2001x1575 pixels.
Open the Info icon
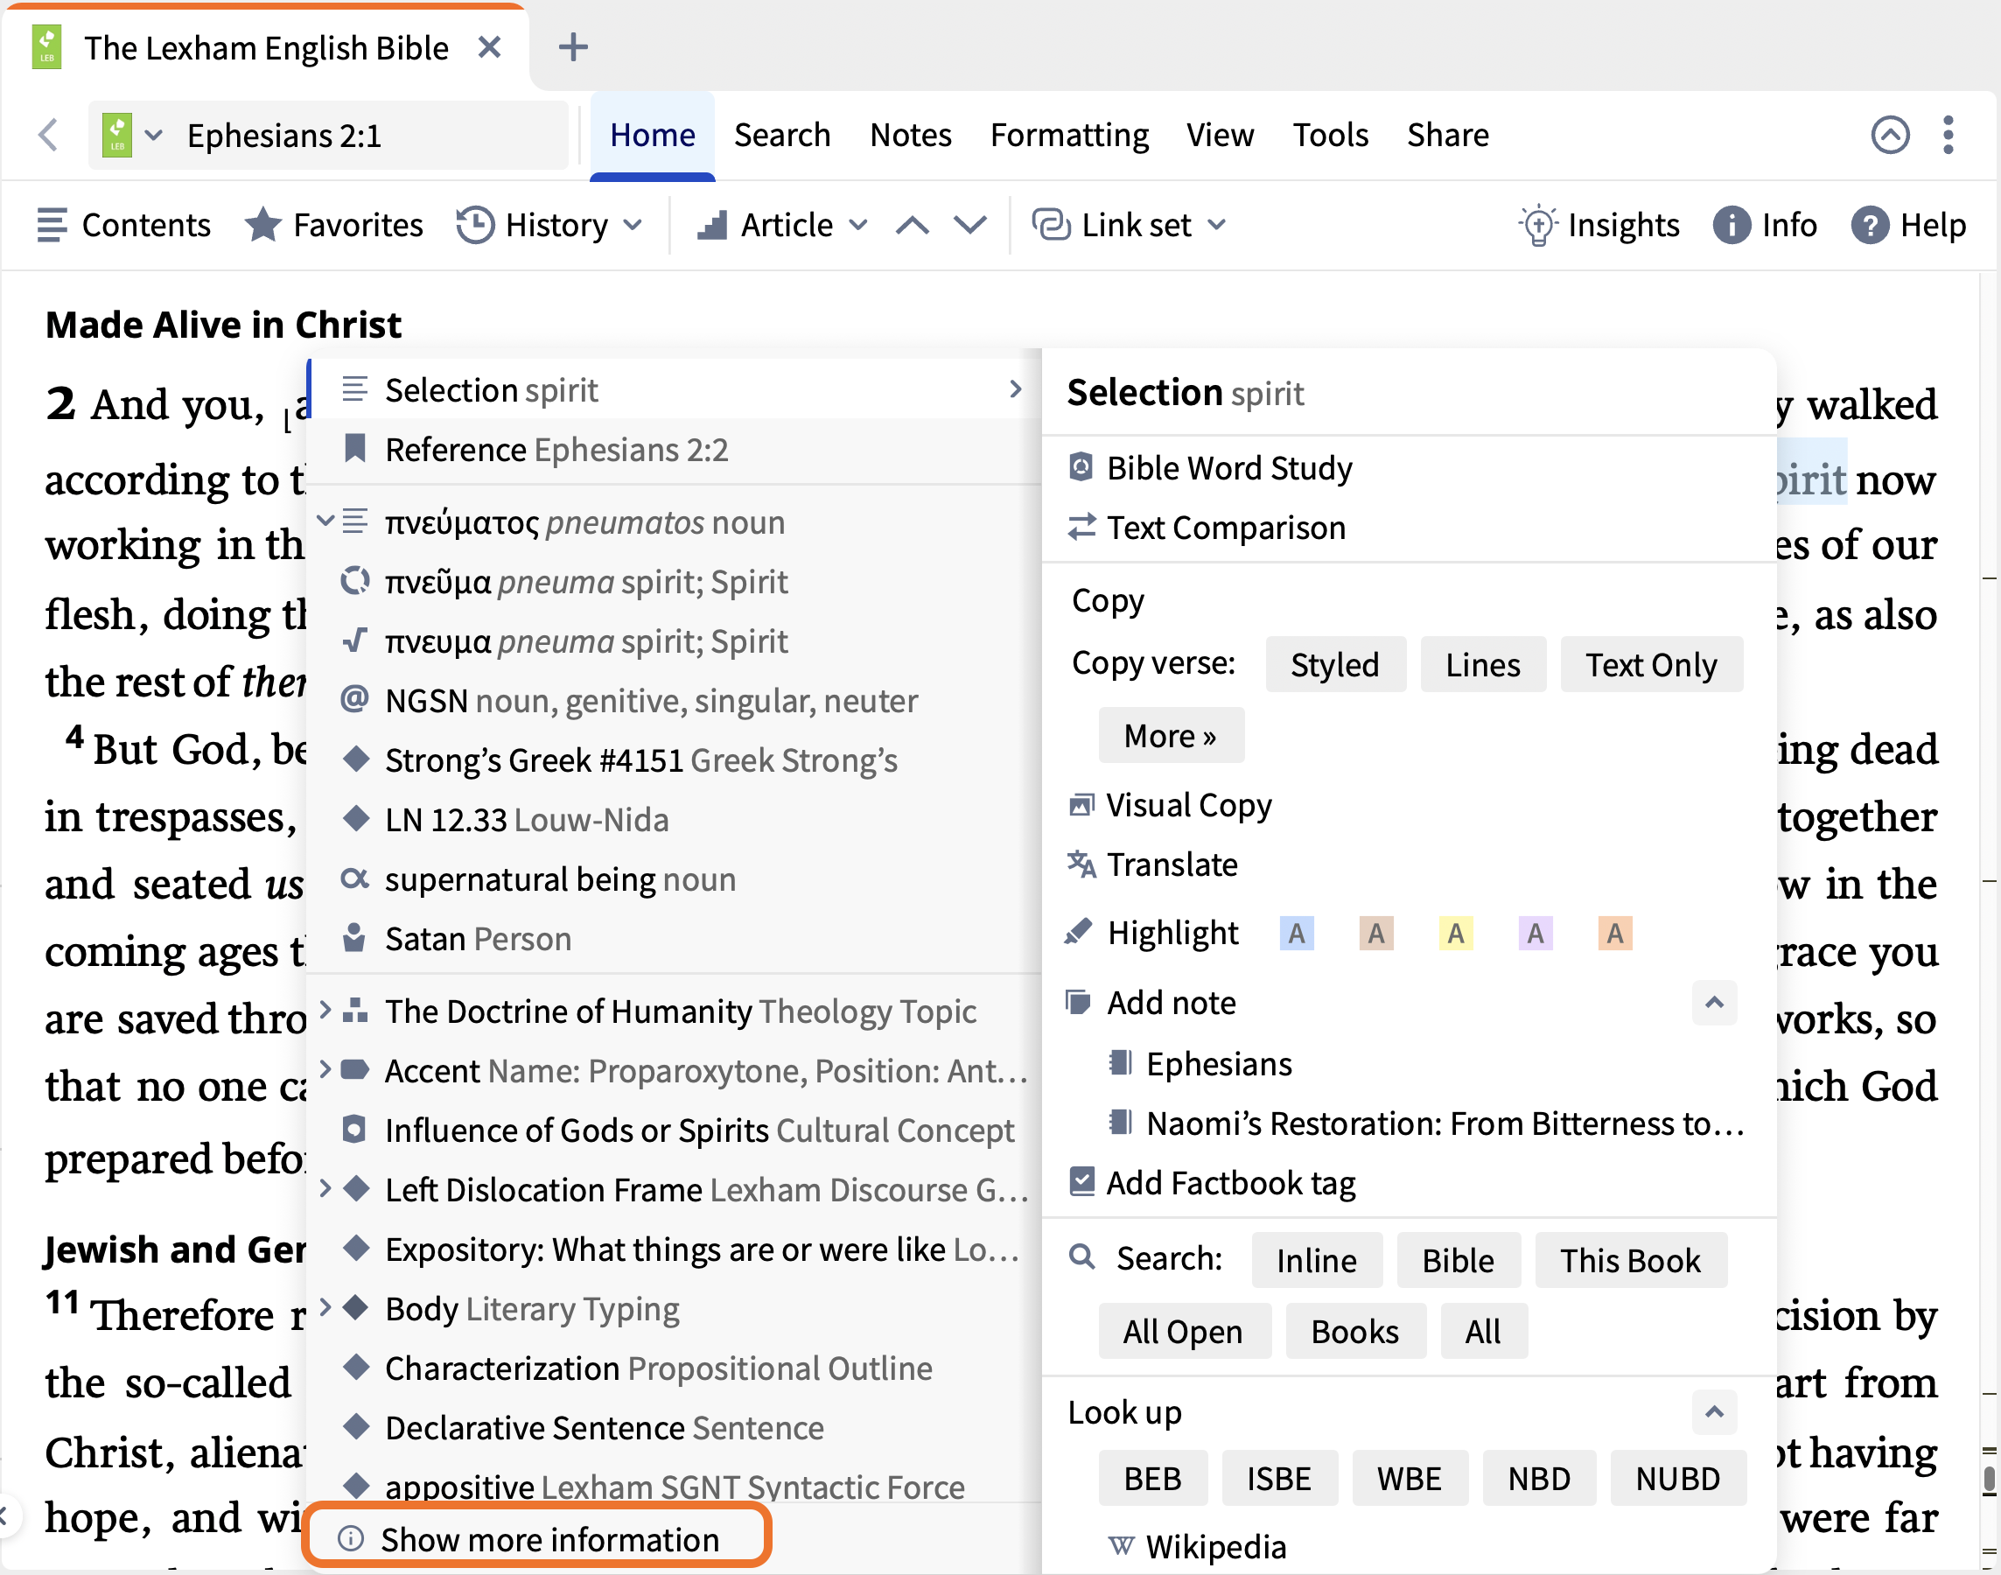click(x=1731, y=225)
